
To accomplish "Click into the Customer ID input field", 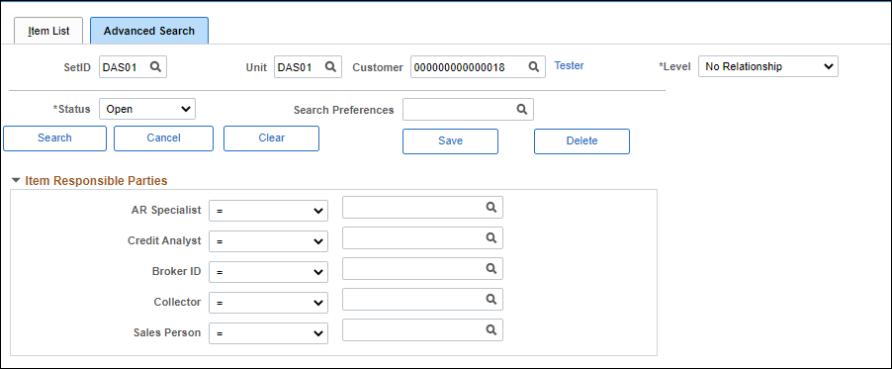I will (469, 66).
